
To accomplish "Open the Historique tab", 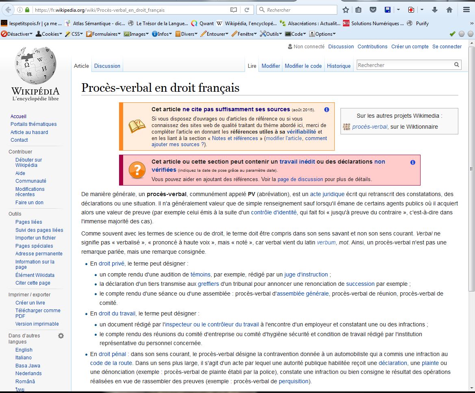I will pyautogui.click(x=338, y=66).
